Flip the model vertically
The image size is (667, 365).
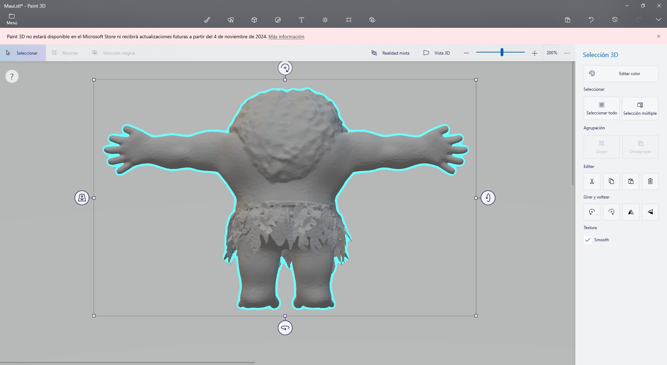coord(650,212)
